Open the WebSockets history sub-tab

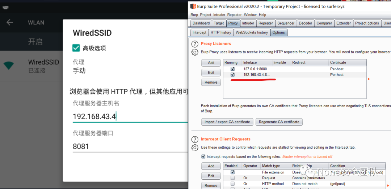tap(252, 32)
